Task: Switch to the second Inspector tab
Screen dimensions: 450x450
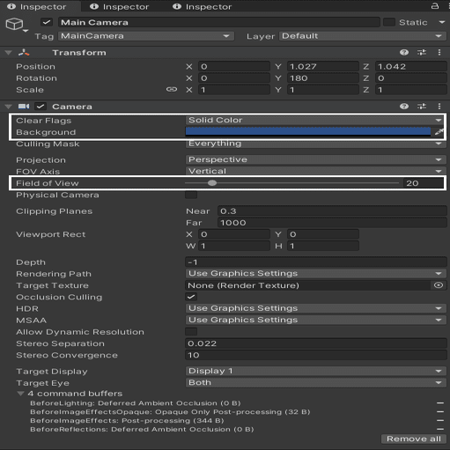Action: 120,6
